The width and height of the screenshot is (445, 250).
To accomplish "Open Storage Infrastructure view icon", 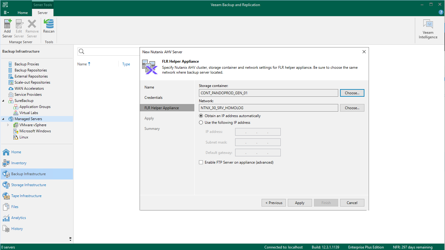I will click(x=6, y=185).
